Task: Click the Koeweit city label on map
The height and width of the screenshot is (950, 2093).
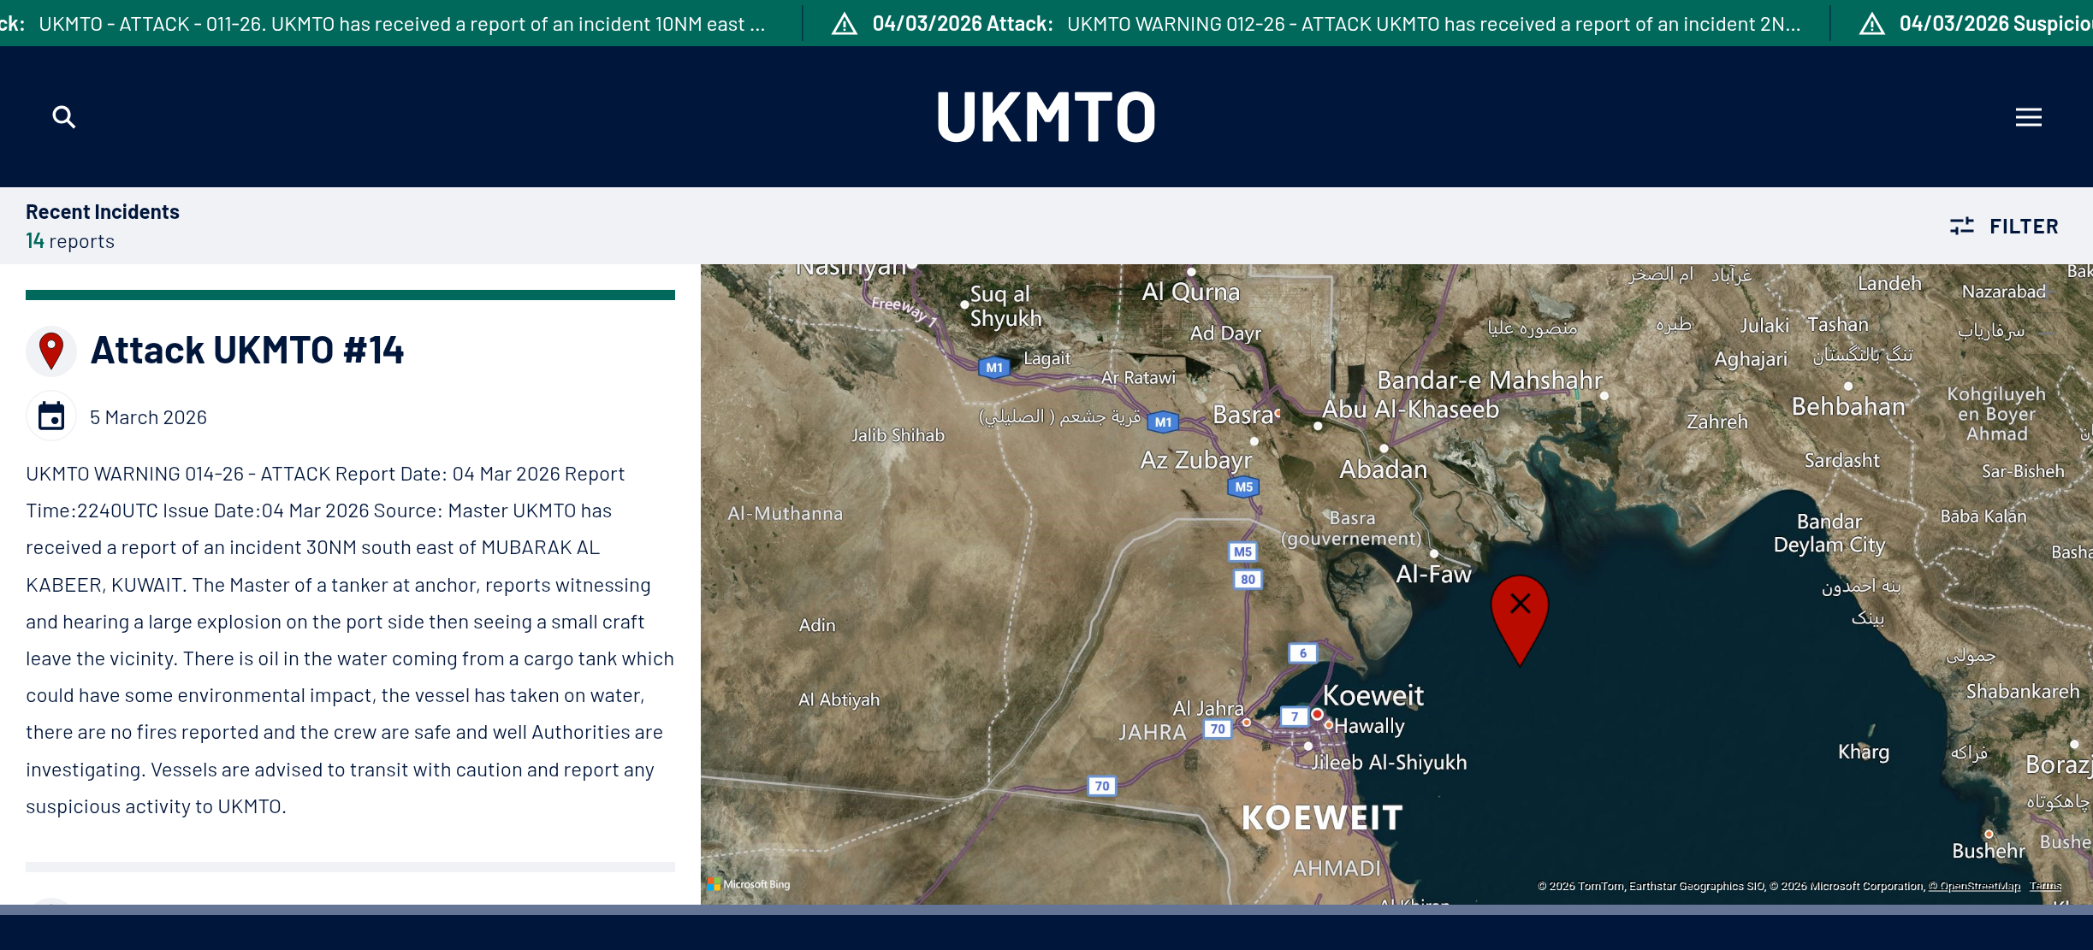Action: tap(1373, 695)
